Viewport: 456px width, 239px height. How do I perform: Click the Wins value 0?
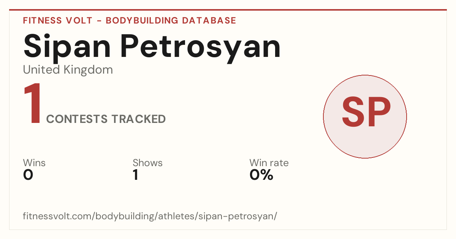28,175
